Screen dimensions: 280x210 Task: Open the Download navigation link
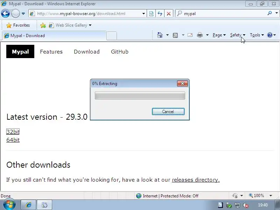[86, 52]
